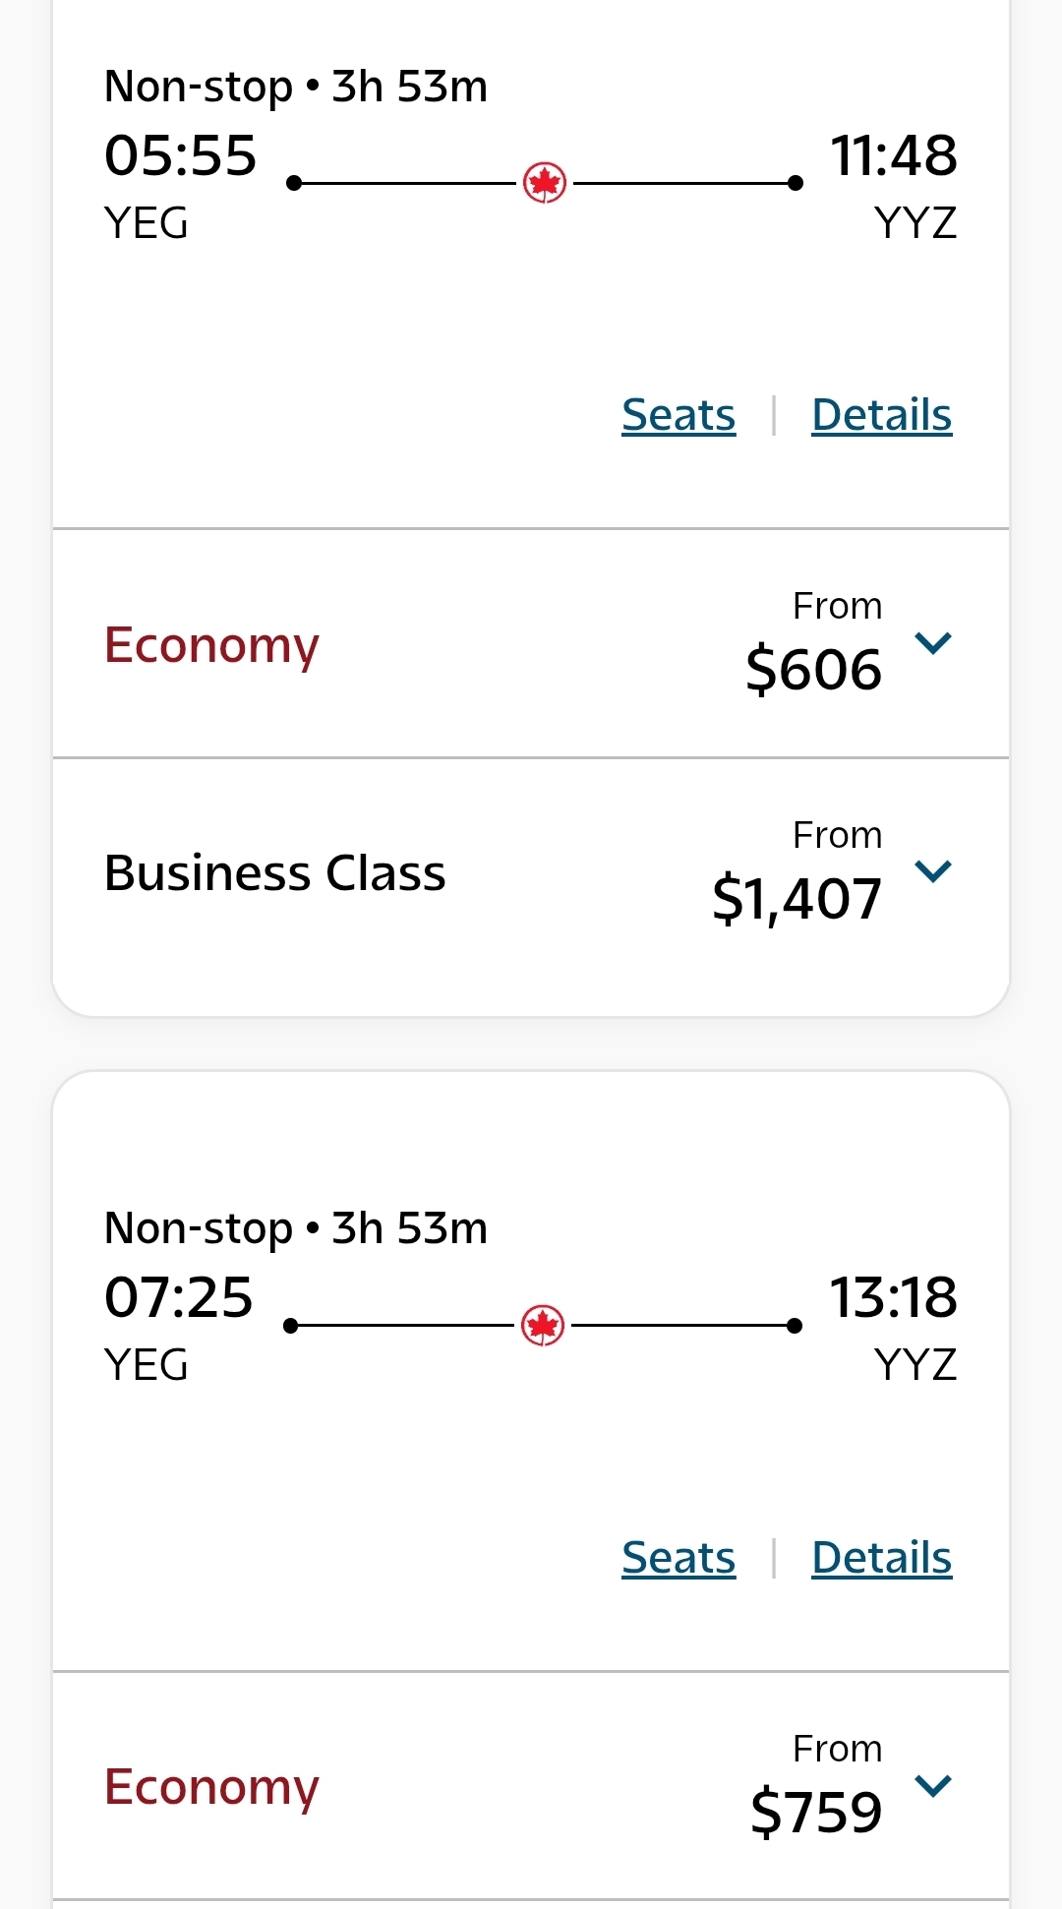Click Air Canada logo on 05:55 flight
The width and height of the screenshot is (1062, 1909).
[x=544, y=183]
